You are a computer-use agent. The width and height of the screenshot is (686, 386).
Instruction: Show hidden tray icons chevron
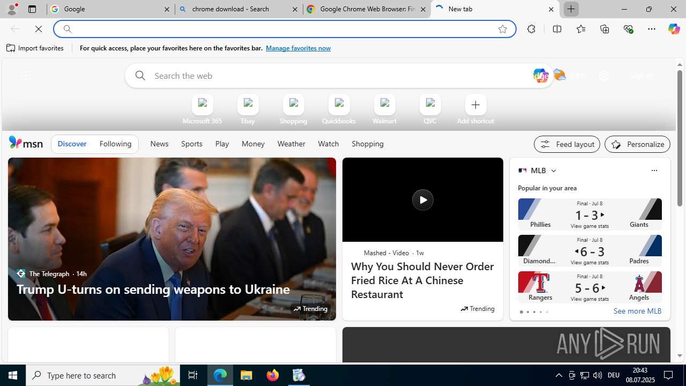click(x=558, y=375)
